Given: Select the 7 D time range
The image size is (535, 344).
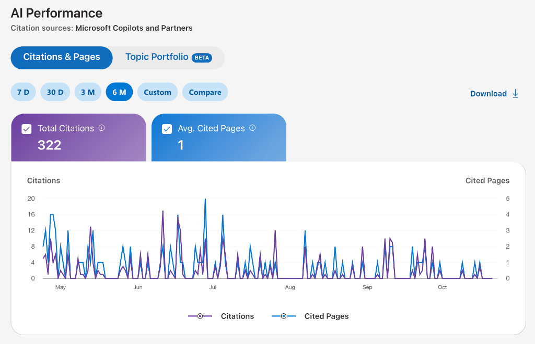Looking at the screenshot, I should tap(23, 92).
